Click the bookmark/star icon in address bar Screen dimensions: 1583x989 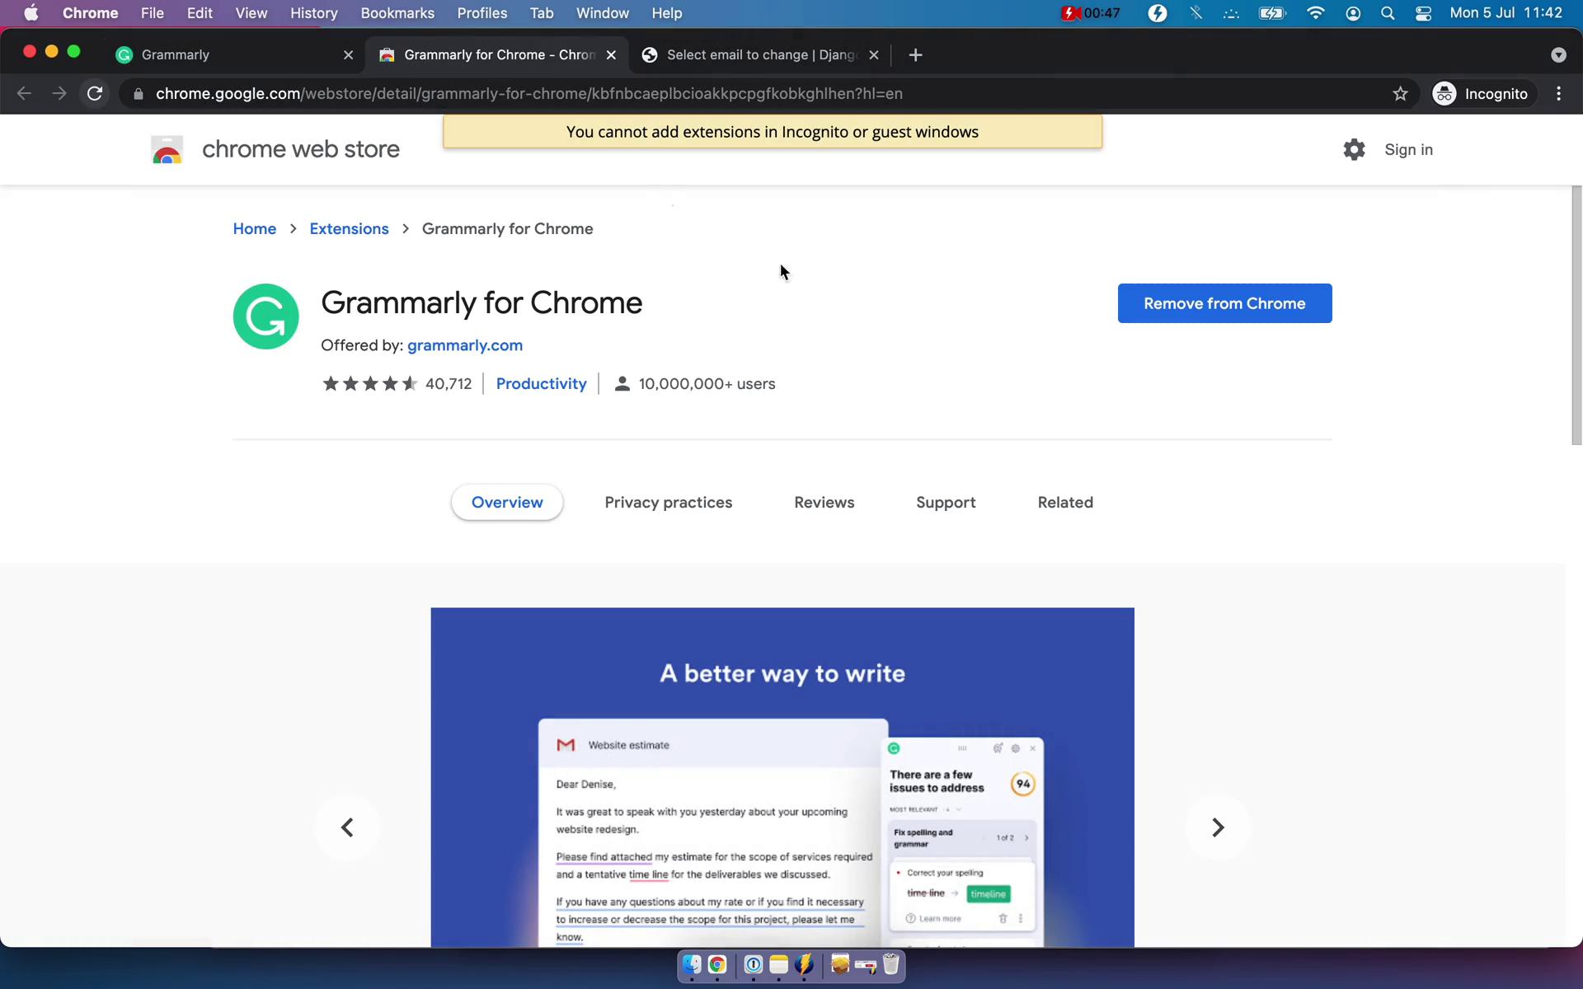click(x=1401, y=93)
